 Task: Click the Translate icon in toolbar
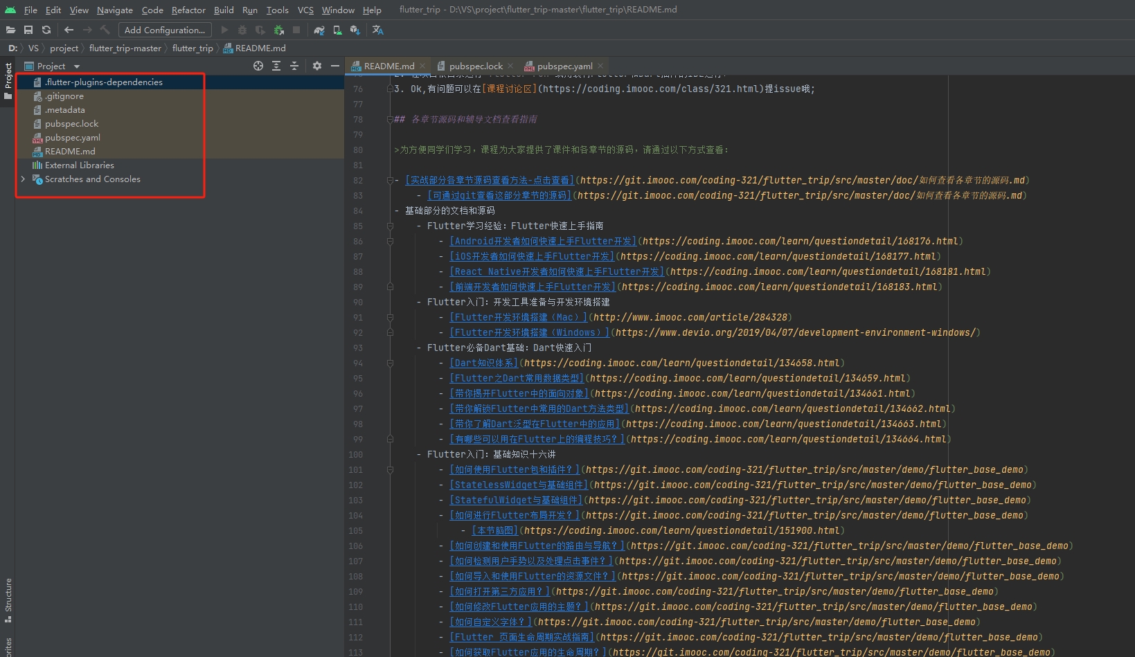378,30
